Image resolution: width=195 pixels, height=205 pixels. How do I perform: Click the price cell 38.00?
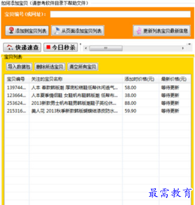[131, 95]
